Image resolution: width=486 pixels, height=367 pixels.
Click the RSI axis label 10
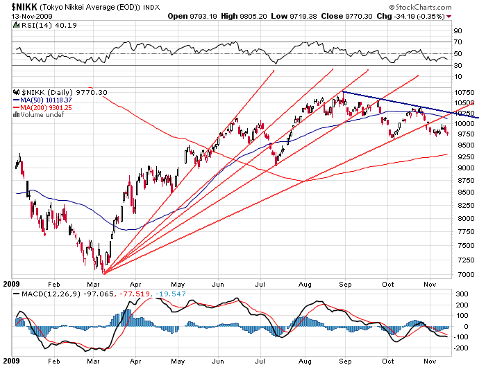(x=458, y=76)
